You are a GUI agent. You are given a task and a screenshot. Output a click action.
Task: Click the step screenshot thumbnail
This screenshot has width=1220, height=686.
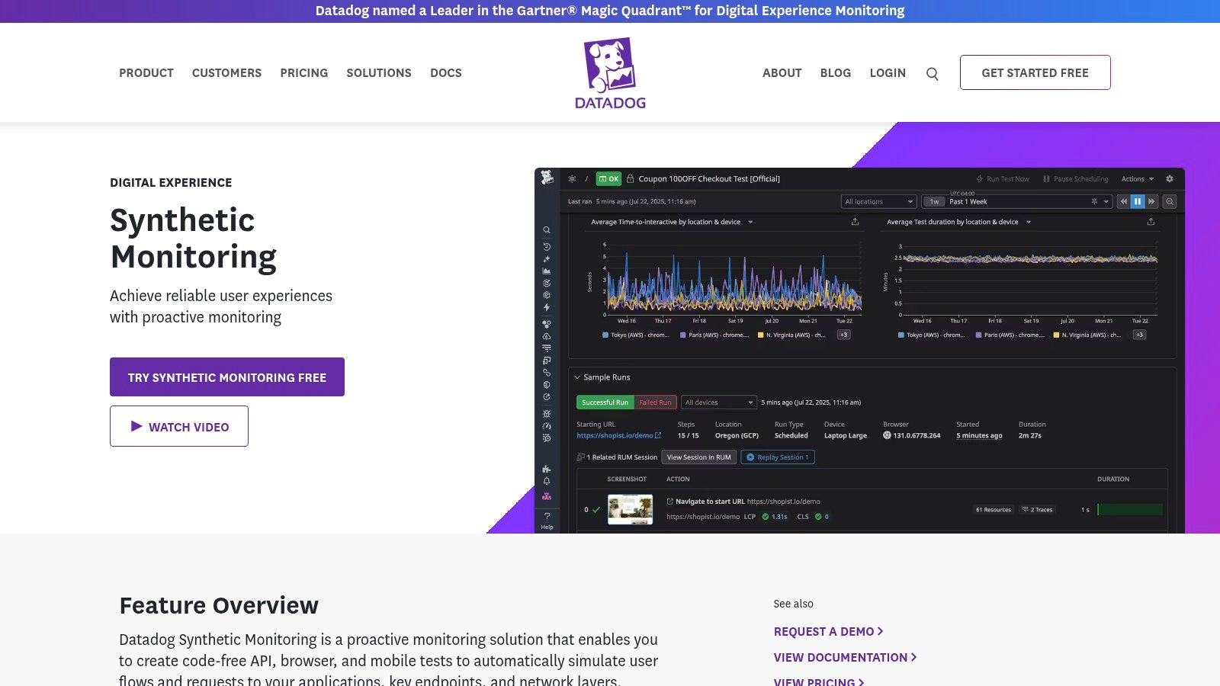coord(630,509)
